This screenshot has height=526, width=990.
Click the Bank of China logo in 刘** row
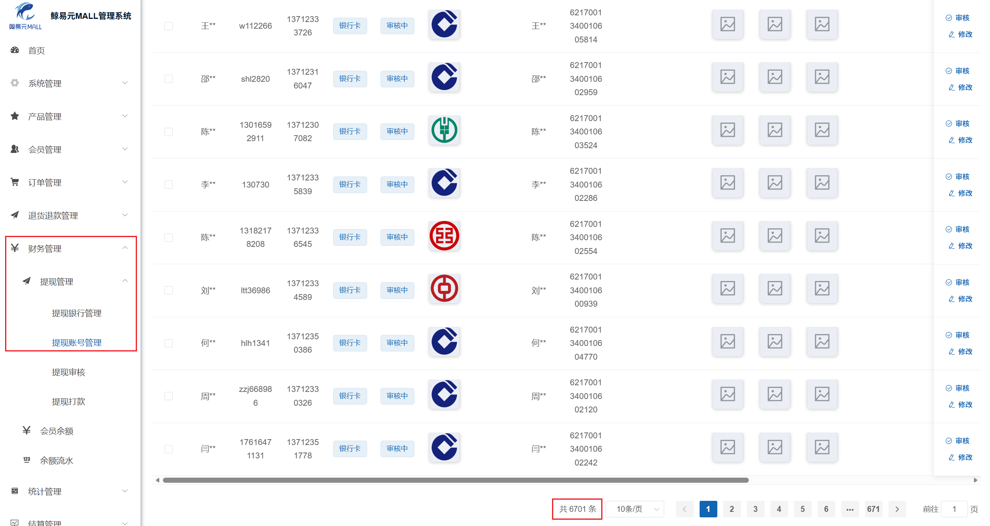point(444,289)
